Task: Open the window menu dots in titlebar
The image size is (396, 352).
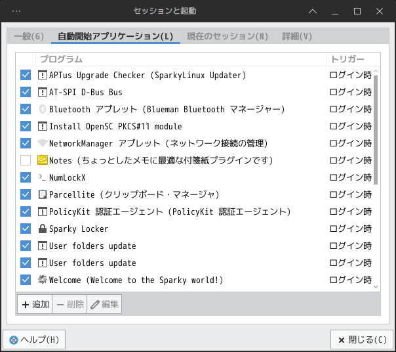Action: pos(16,11)
